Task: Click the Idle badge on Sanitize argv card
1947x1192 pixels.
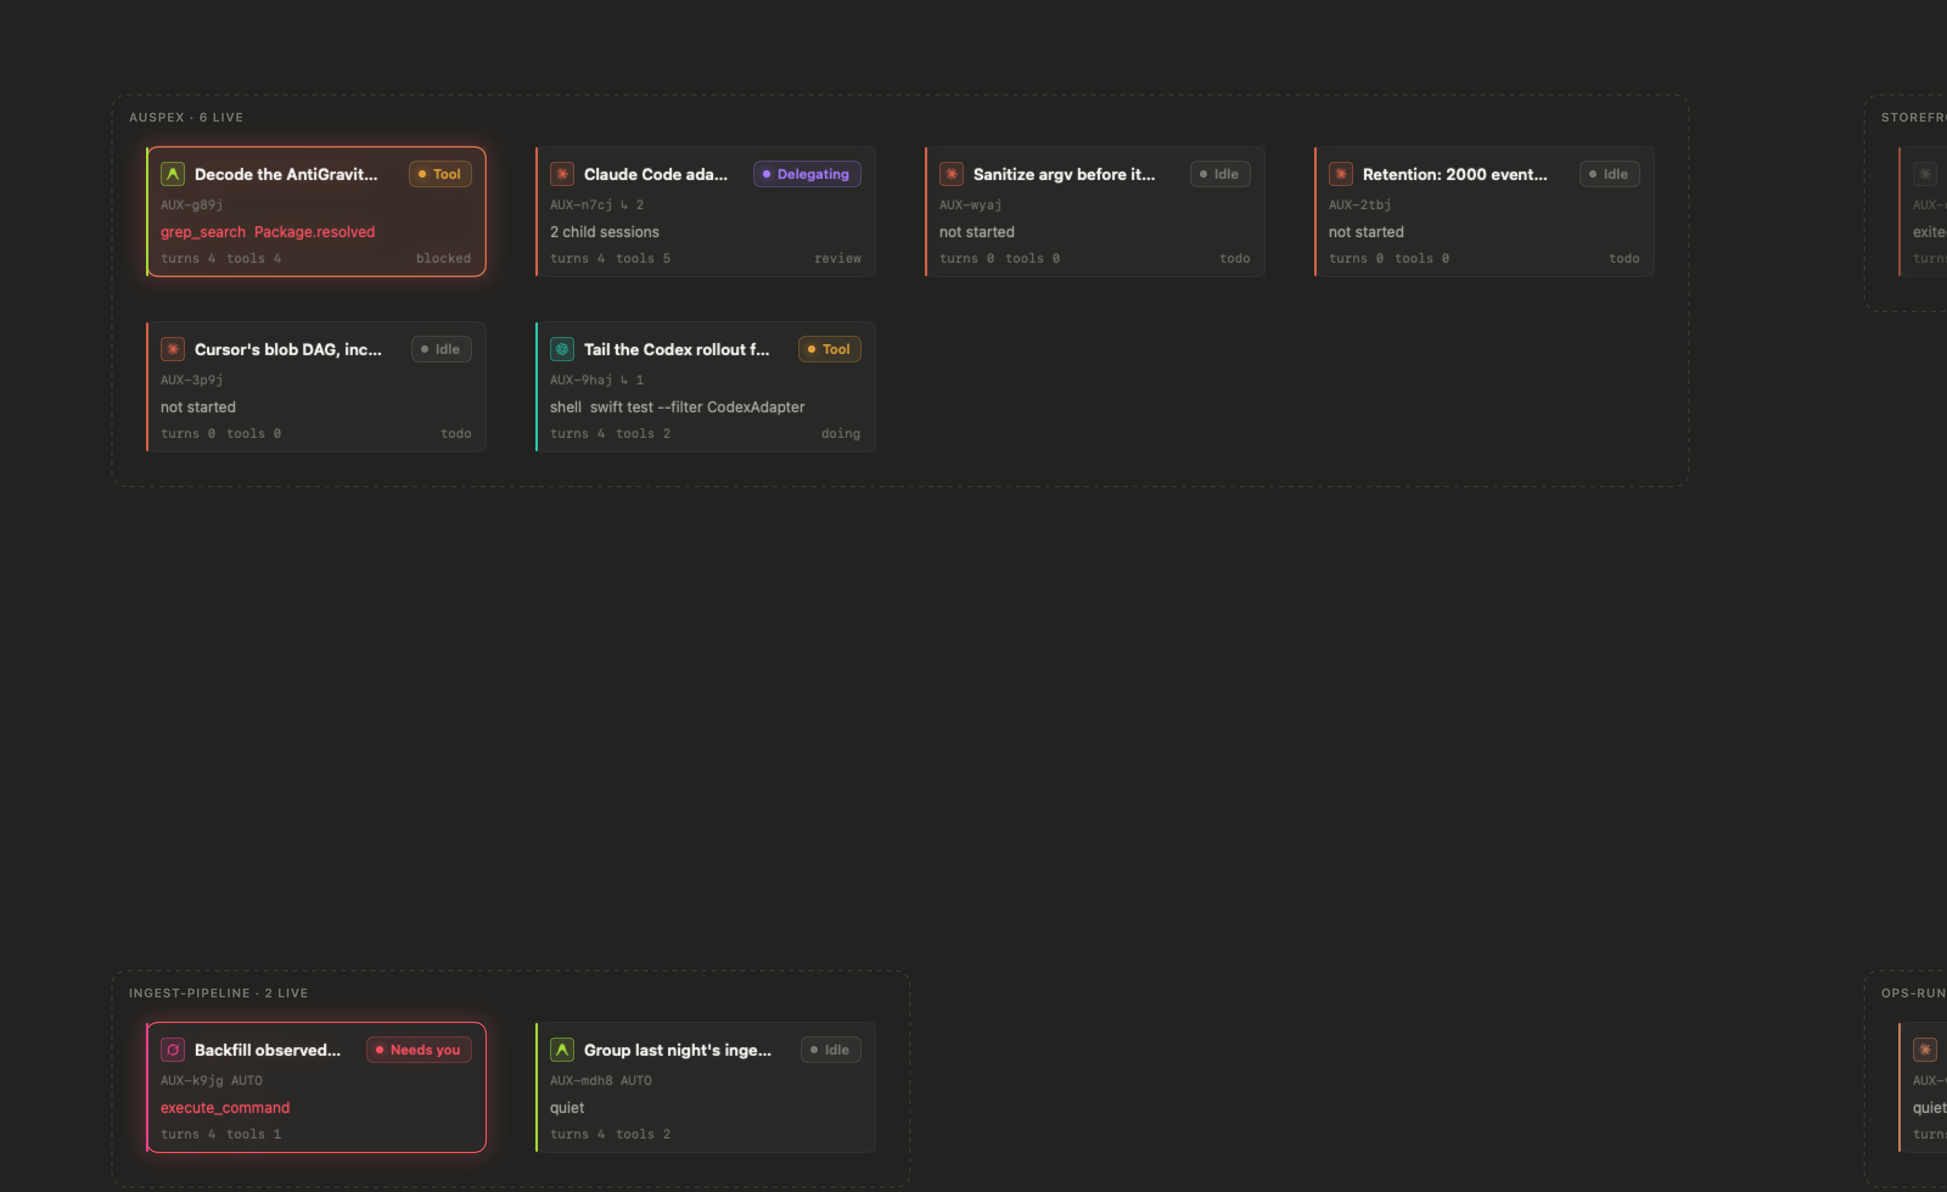Action: [1220, 174]
